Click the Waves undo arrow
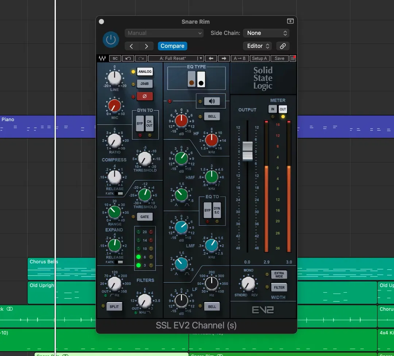 pyautogui.click(x=128, y=59)
